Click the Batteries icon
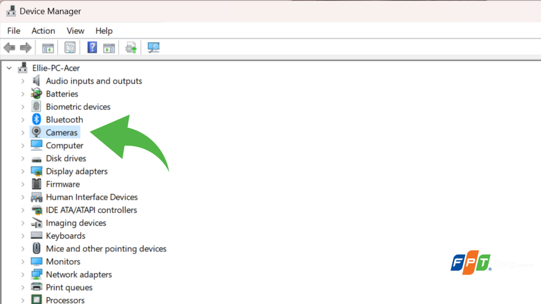This screenshot has height=304, width=541. [36, 94]
